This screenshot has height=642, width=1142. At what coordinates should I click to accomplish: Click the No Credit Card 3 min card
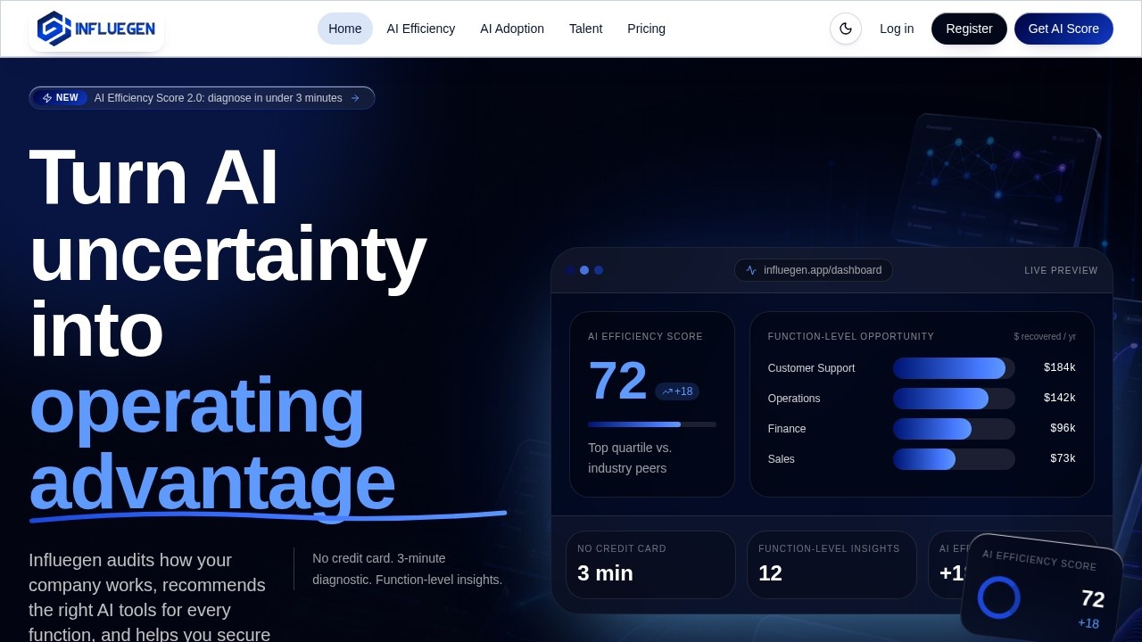pyautogui.click(x=650, y=564)
